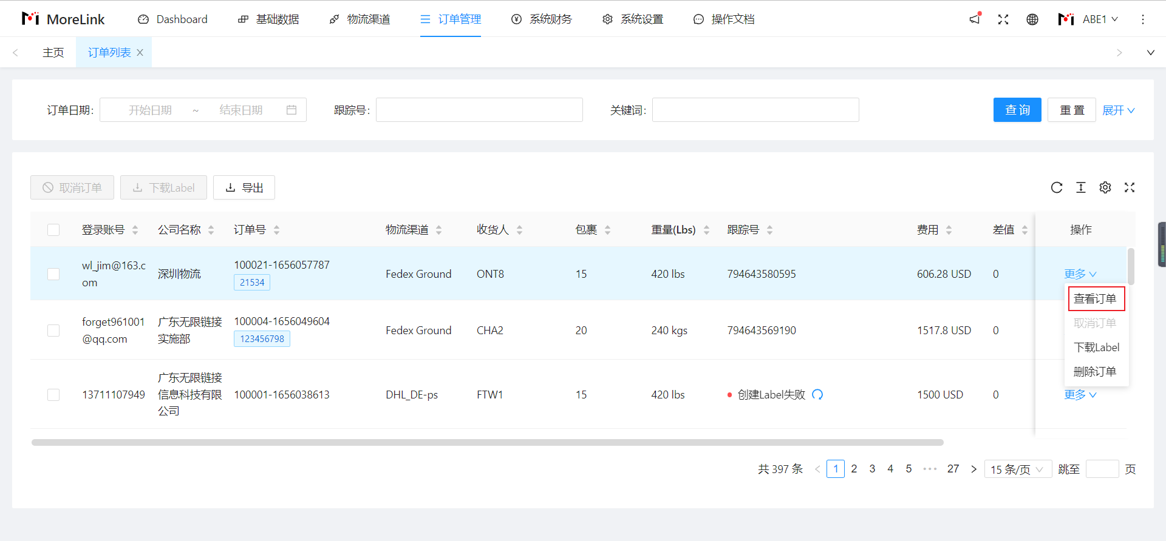This screenshot has width=1166, height=541.
Task: Open the calendar icon in date range
Action: [291, 110]
